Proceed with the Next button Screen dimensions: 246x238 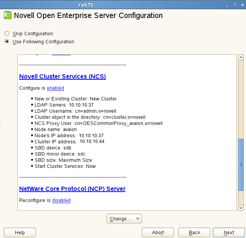coord(229,233)
